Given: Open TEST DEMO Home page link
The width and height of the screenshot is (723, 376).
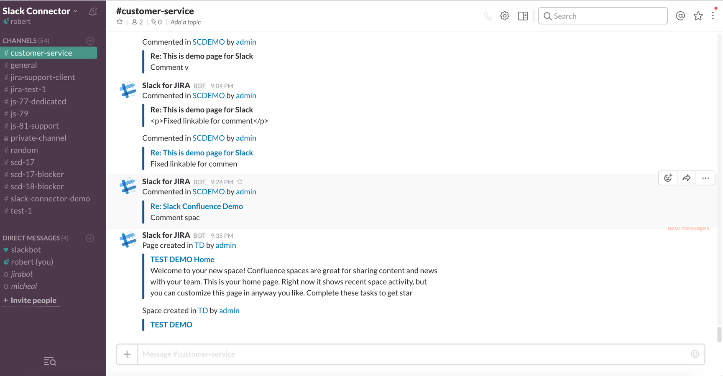Looking at the screenshot, I should (x=182, y=259).
